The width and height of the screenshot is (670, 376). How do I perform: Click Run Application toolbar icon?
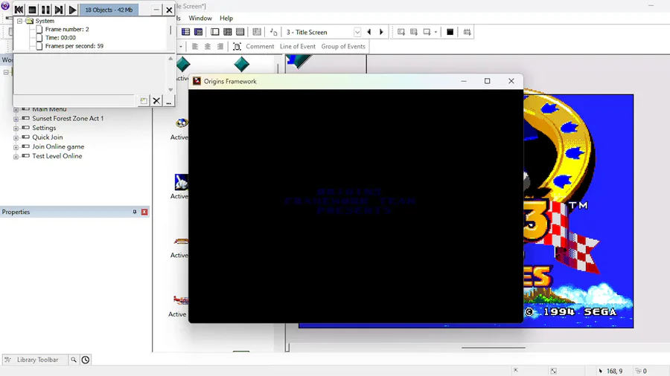tap(414, 32)
